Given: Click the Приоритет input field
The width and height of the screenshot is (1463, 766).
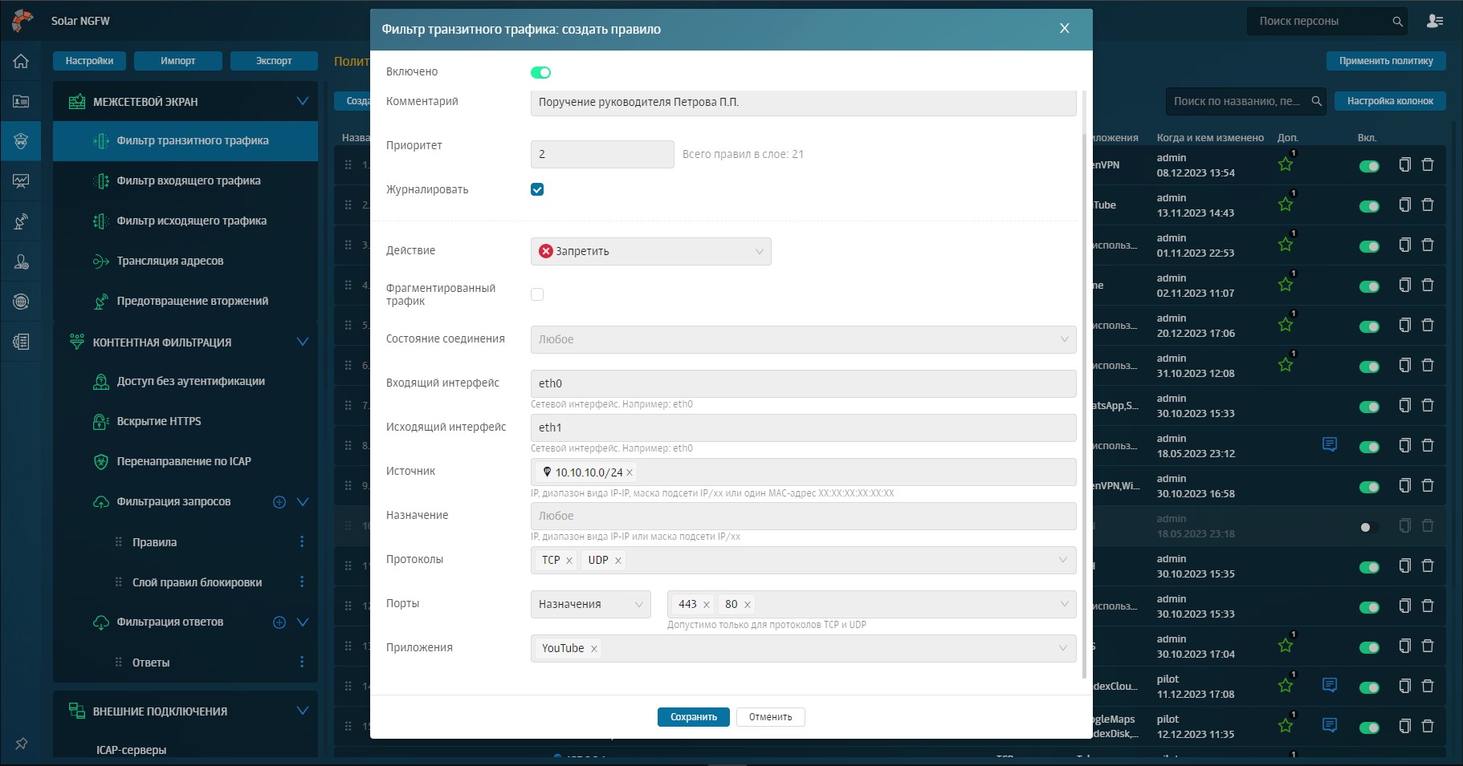Looking at the screenshot, I should (x=601, y=154).
